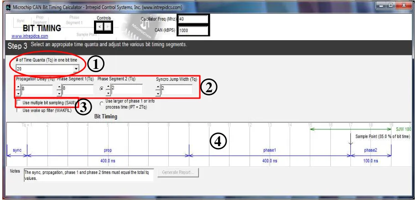Increase Phase Segment 1 with up arrow

point(59,87)
